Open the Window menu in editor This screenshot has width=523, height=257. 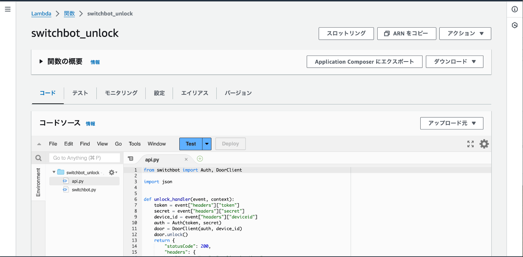click(157, 144)
